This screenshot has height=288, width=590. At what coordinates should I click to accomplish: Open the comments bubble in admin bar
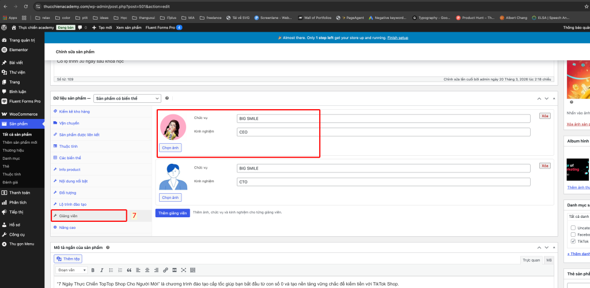click(x=80, y=27)
